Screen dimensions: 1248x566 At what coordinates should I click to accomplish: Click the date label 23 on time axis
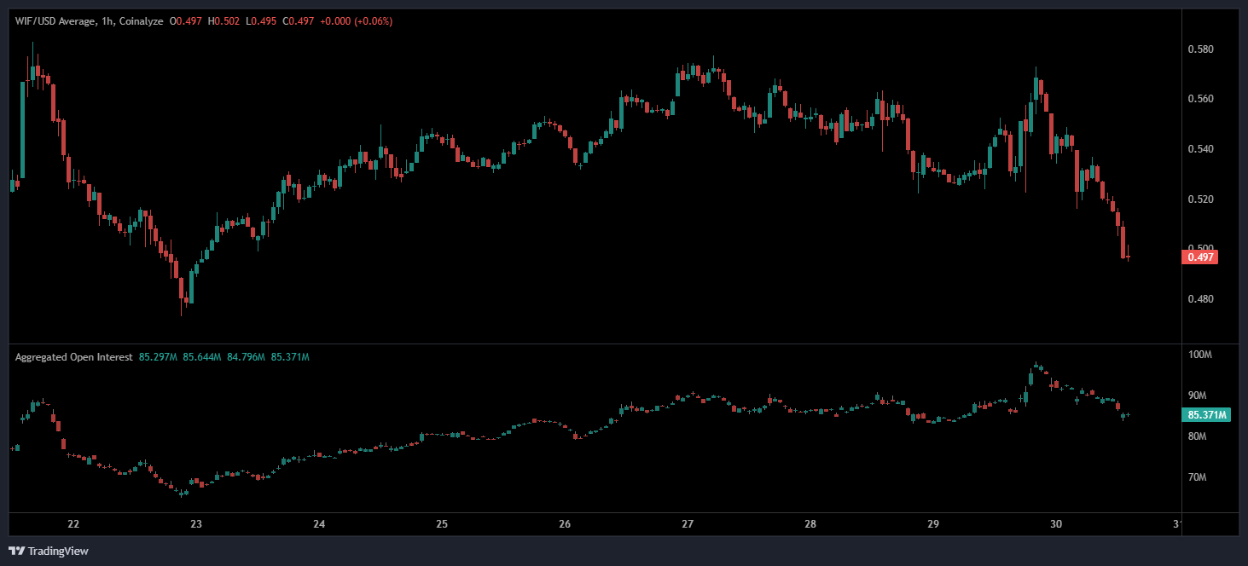tap(196, 523)
